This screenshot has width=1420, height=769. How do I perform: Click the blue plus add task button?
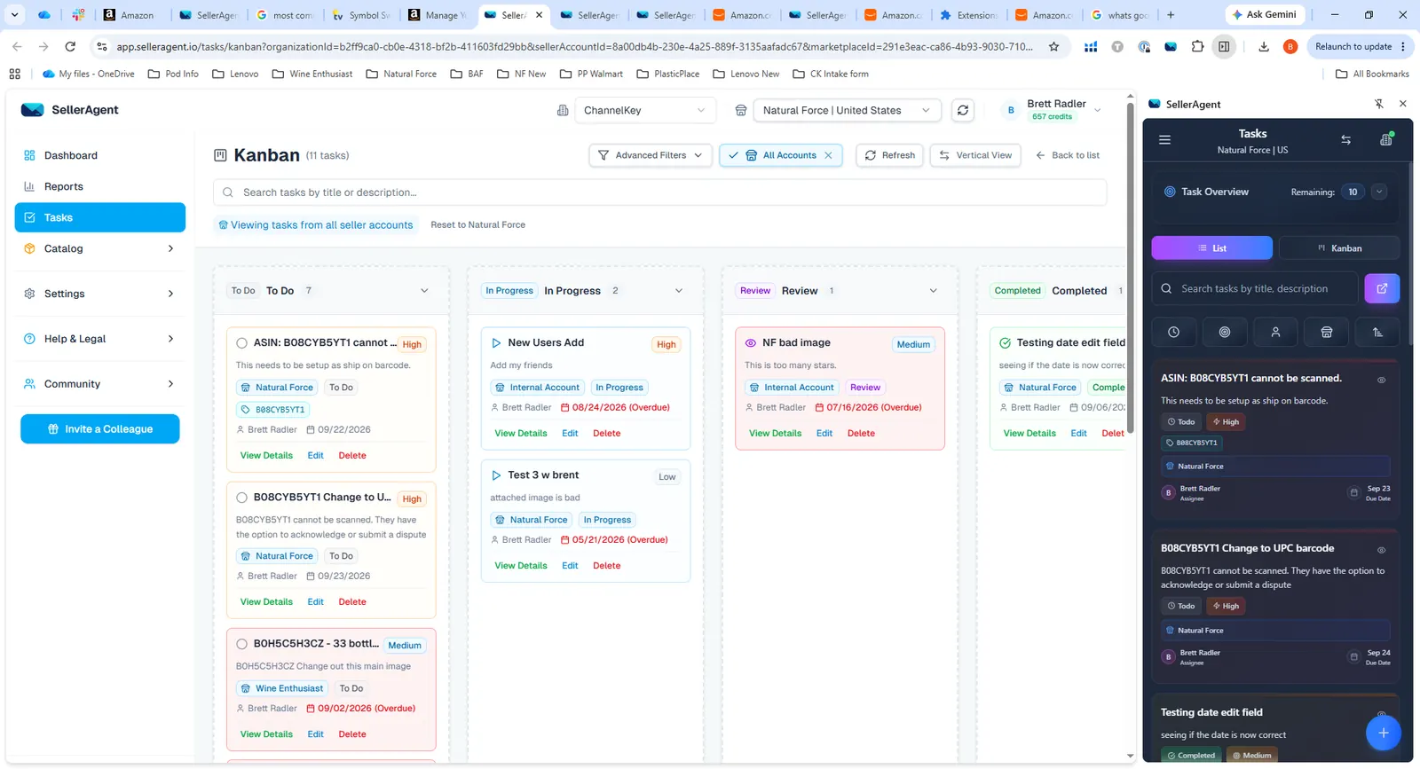click(x=1383, y=733)
